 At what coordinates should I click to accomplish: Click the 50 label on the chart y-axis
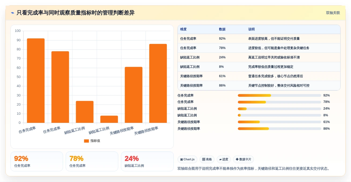point(19,77)
